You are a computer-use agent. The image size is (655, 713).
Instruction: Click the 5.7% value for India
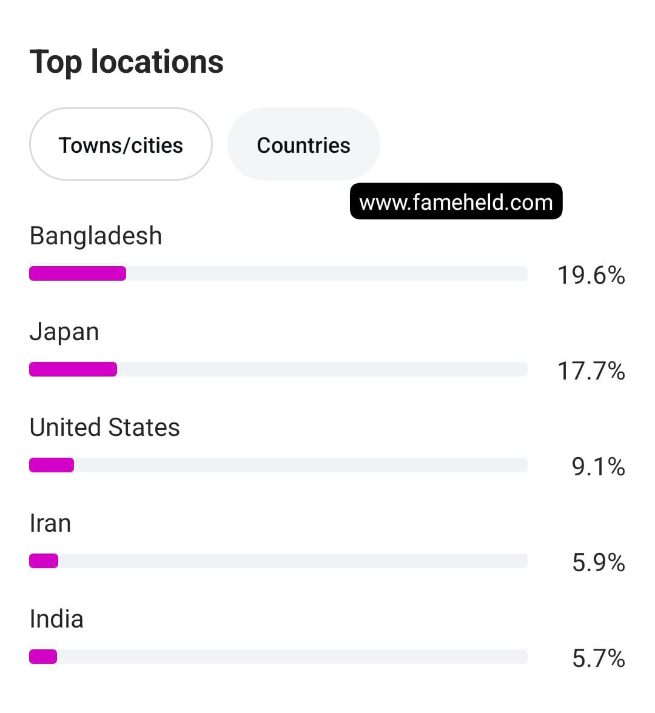[598, 658]
